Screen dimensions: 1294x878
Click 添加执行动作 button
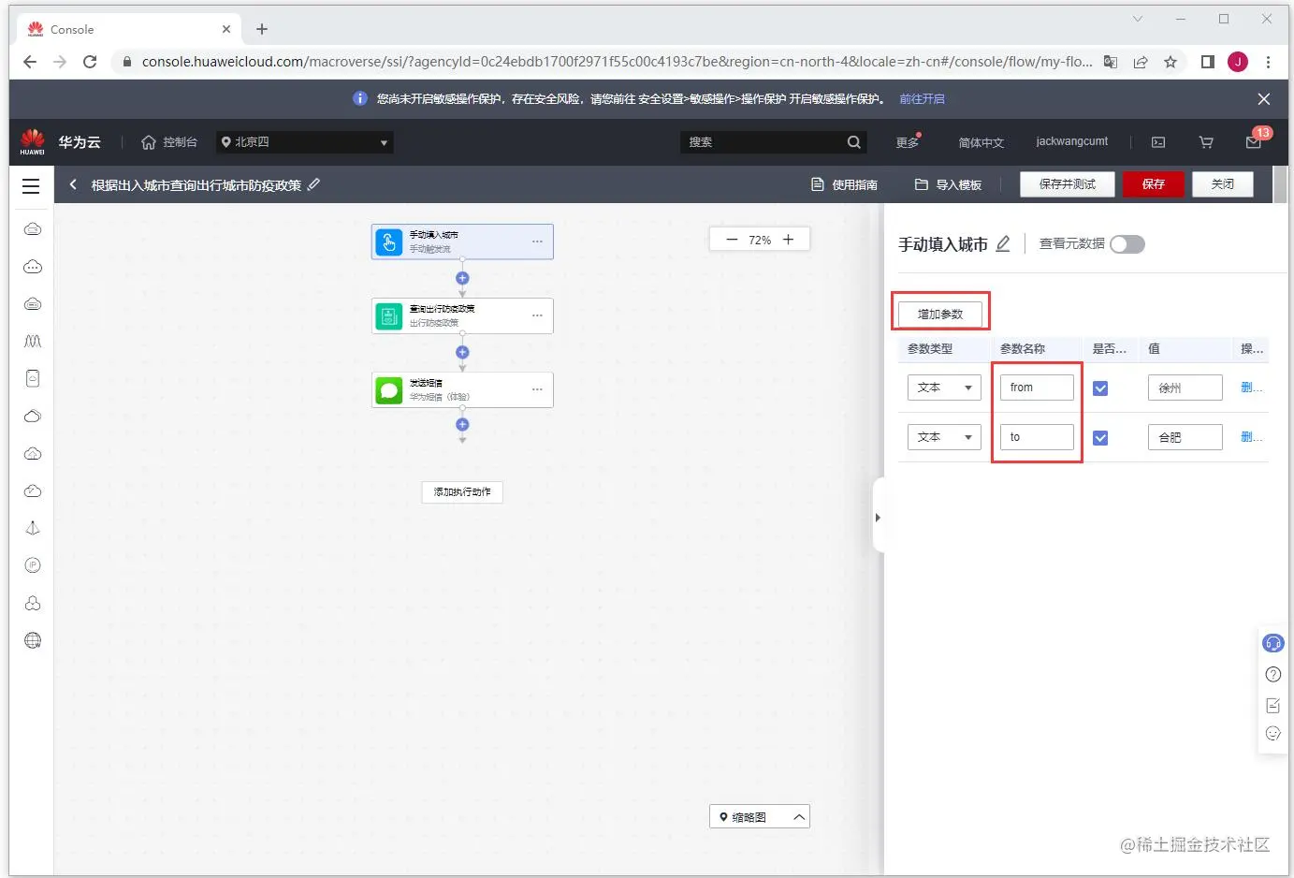[x=462, y=492]
